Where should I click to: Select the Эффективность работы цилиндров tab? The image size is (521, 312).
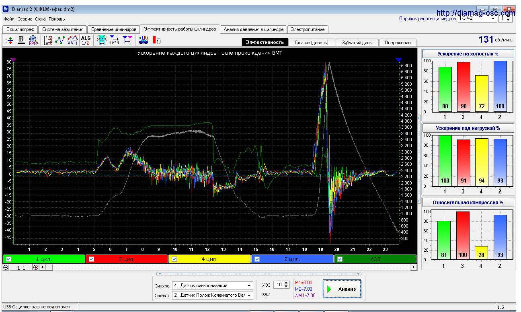tap(180, 29)
